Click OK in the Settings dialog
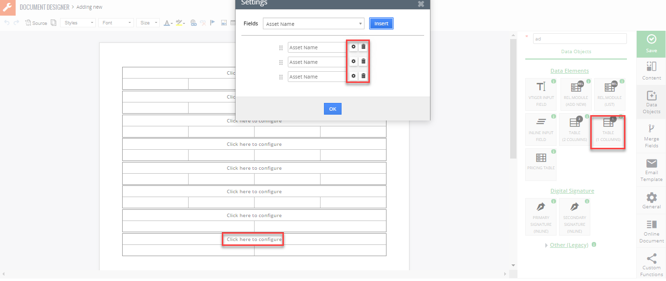 tap(333, 109)
